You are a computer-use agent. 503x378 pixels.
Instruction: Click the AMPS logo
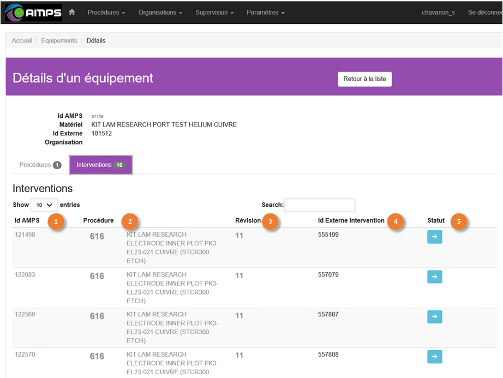click(33, 13)
